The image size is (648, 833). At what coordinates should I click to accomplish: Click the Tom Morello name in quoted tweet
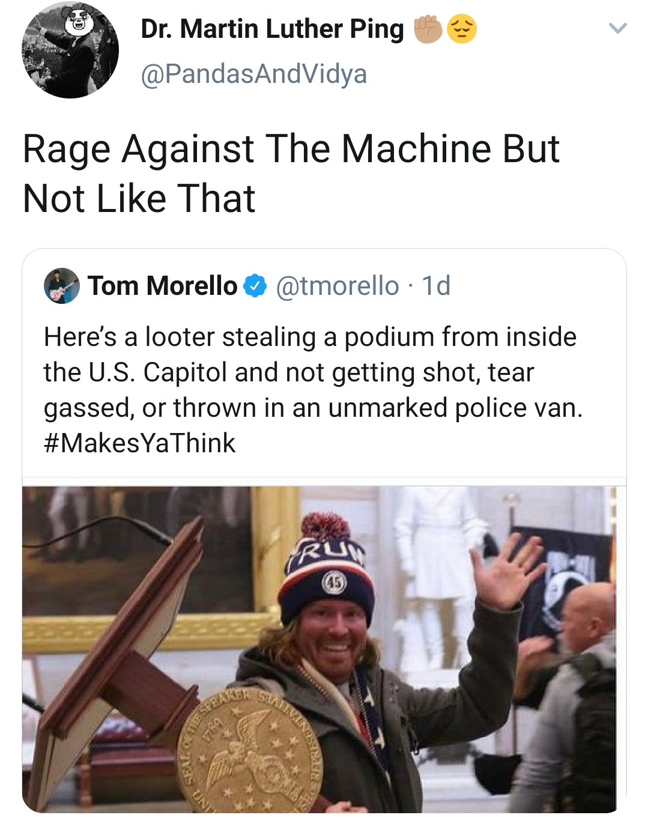pos(162,286)
